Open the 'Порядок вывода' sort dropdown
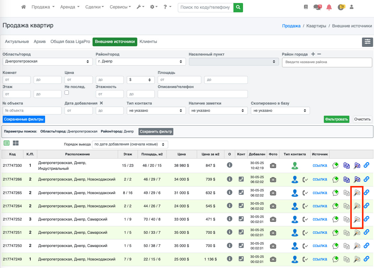Viewport: 374px width, 268px height. [x=130, y=144]
